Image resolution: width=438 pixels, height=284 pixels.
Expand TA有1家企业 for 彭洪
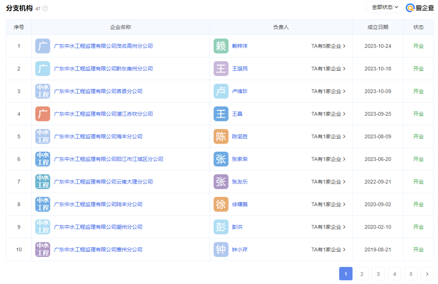(328, 227)
